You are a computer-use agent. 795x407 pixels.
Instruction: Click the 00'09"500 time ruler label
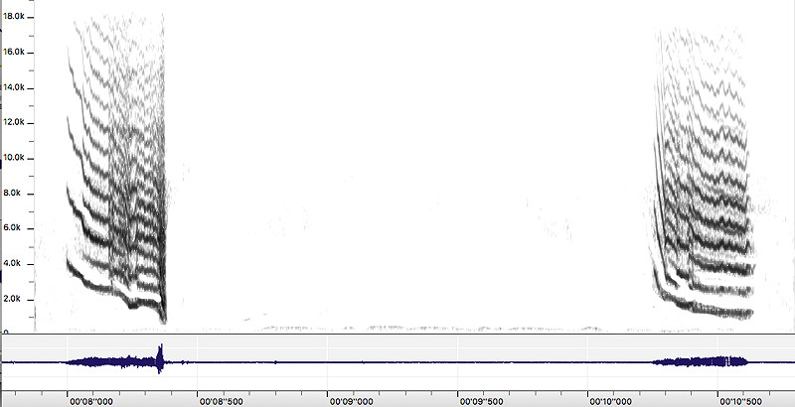(479, 401)
